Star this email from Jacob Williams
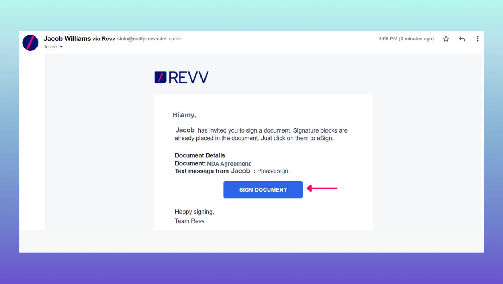 point(446,39)
